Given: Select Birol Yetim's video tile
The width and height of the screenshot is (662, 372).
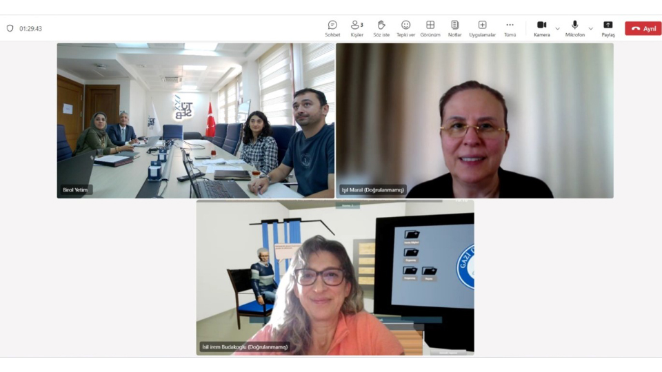Looking at the screenshot, I should [195, 121].
